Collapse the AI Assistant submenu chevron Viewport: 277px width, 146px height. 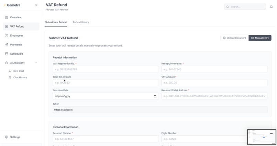(x=36, y=63)
